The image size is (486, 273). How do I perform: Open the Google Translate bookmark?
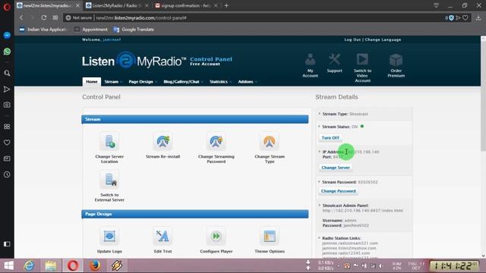(x=134, y=30)
